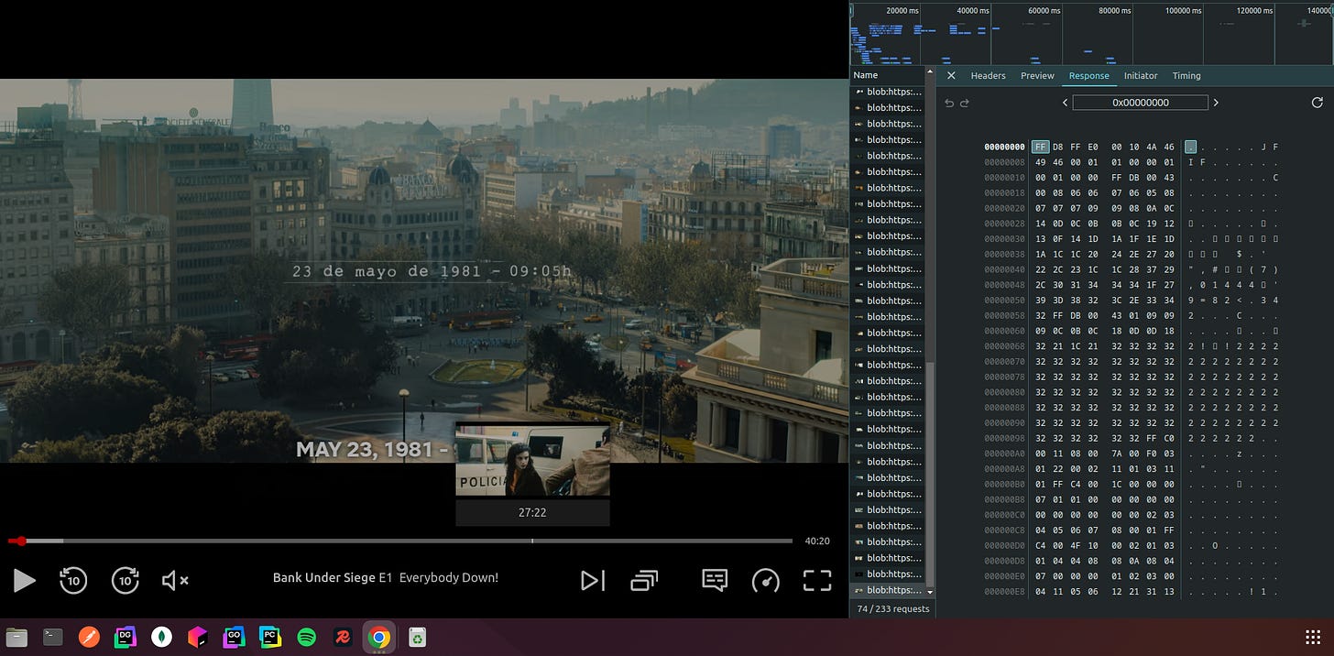Click the 20000 ms timeline marker
Image resolution: width=1334 pixels, height=656 pixels.
(903, 10)
